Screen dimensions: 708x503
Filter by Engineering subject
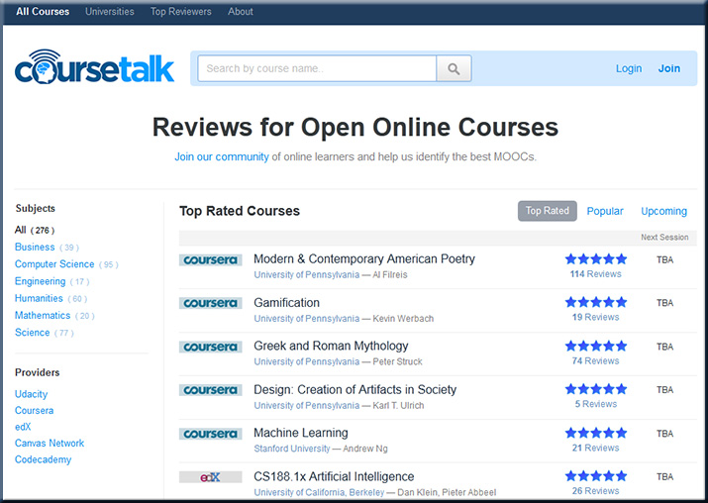point(51,281)
